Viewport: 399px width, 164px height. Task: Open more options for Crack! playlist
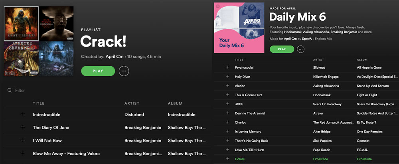[x=124, y=71]
